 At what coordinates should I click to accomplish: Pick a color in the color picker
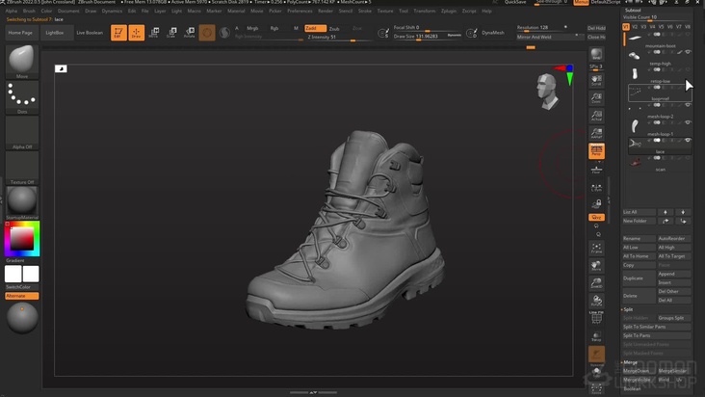coord(21,238)
